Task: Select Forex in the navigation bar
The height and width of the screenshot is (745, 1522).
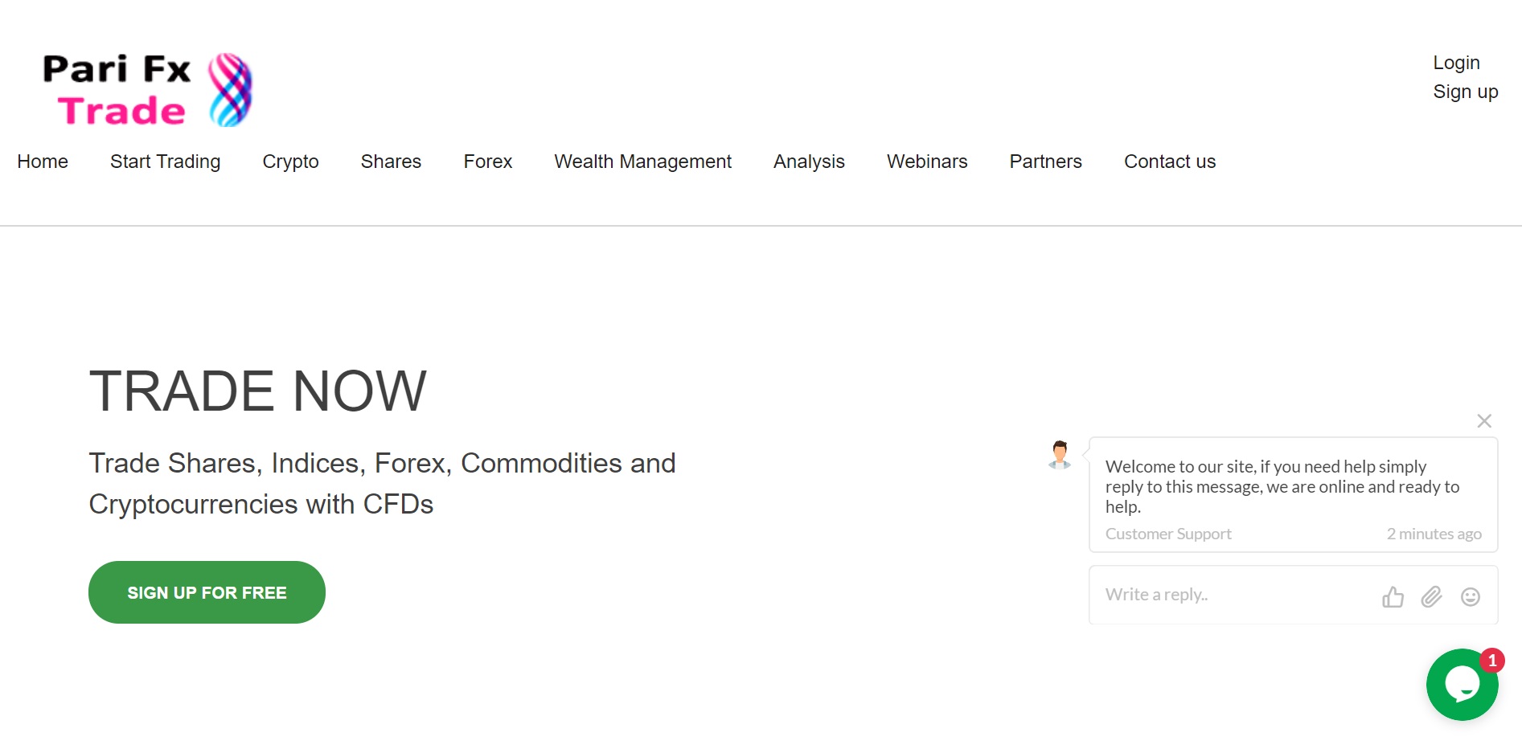Action: (487, 162)
